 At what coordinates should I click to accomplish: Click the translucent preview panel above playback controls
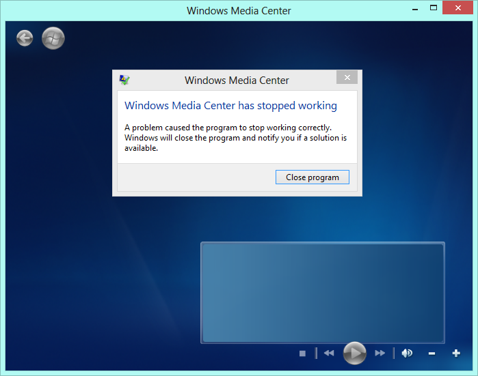[323, 293]
